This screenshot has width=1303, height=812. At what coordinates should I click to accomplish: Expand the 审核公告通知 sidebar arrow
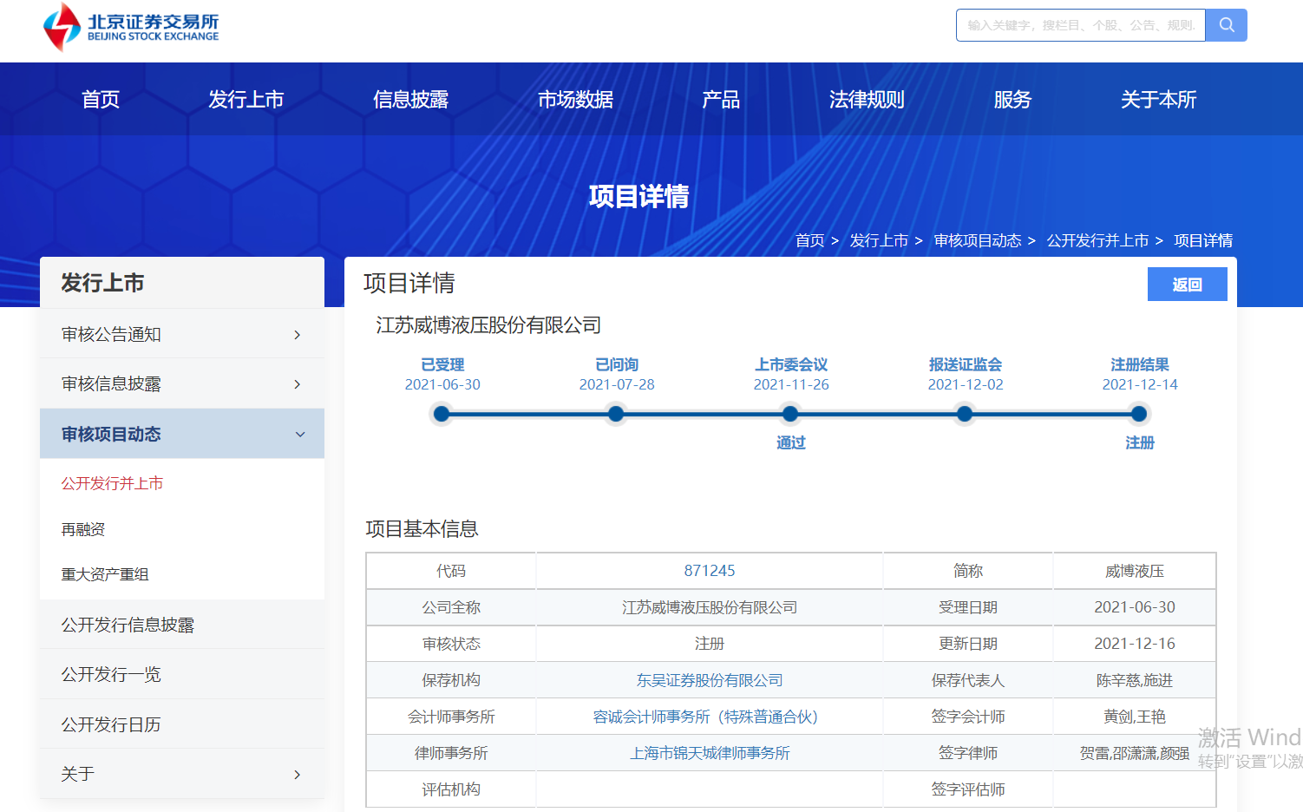[298, 335]
